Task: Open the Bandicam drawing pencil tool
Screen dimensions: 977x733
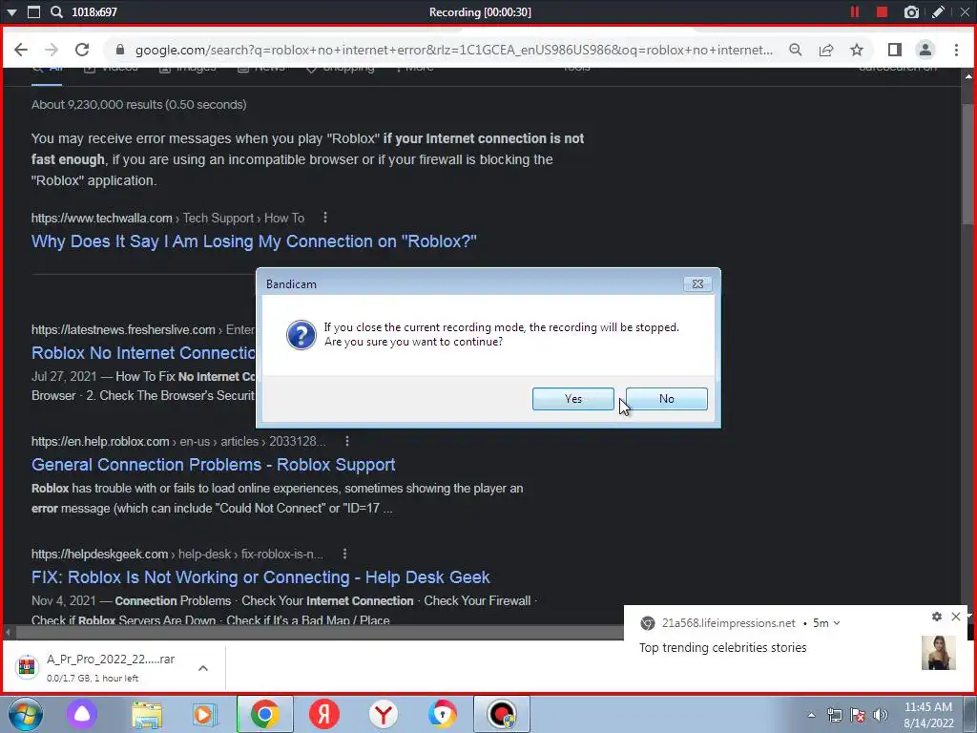Action: (x=938, y=11)
